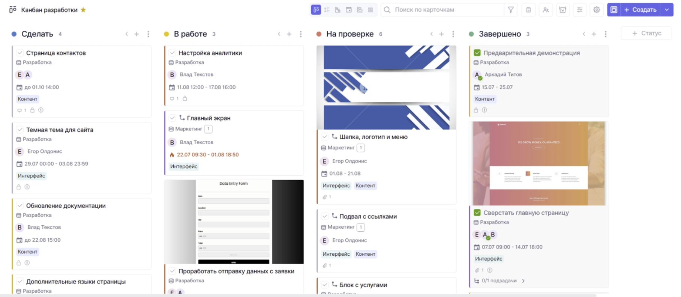Add a new column with Статус
This screenshot has height=297, width=681.
646,33
